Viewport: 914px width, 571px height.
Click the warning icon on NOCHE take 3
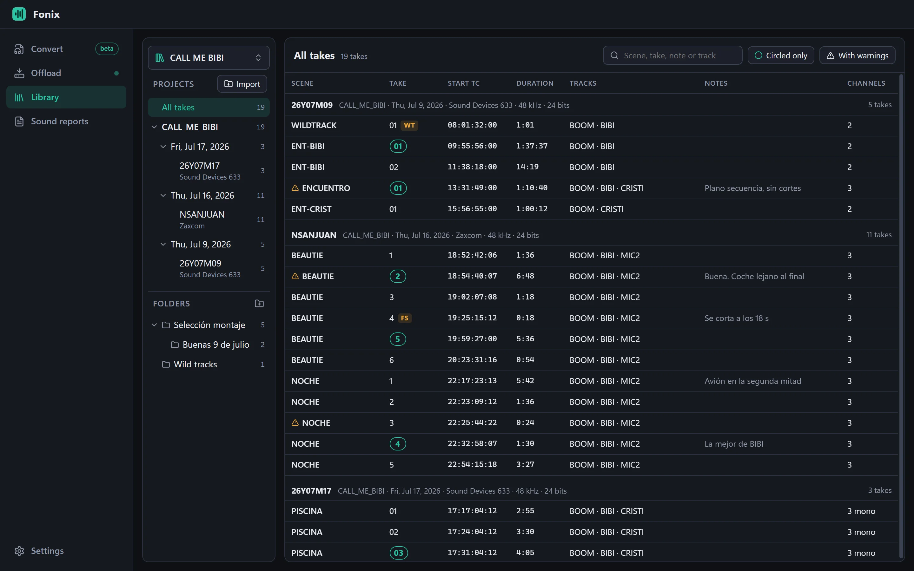click(x=295, y=423)
